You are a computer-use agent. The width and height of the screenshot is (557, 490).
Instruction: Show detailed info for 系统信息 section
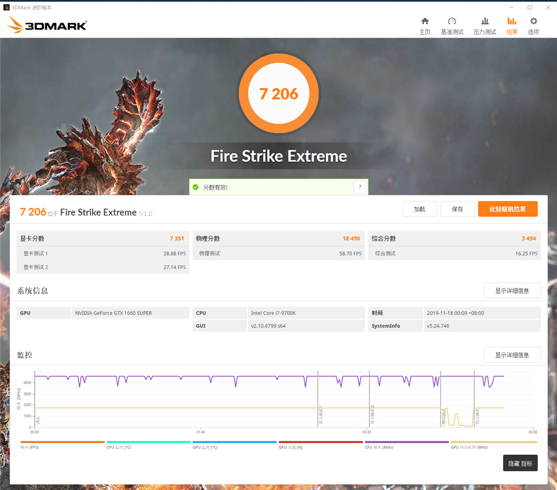tap(512, 291)
